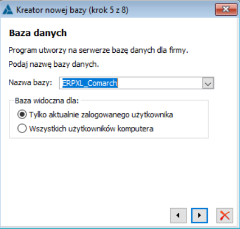
Task: Choose the Wszystkich użytkowników komputera radio circle
Action: pos(22,129)
